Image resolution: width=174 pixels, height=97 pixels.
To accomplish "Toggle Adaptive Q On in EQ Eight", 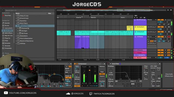I will click(68, 78).
